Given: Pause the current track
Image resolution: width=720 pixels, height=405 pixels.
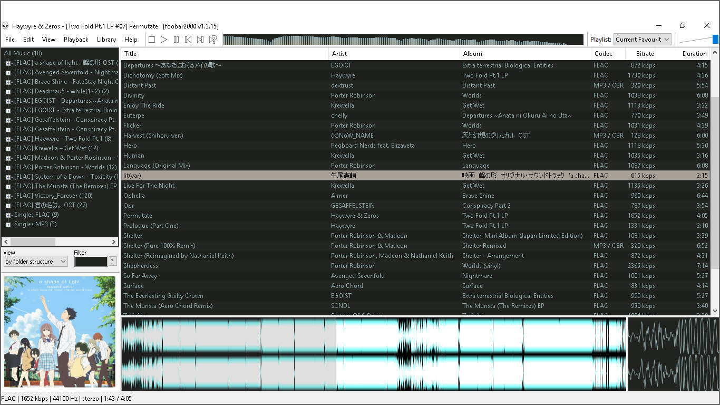Looking at the screenshot, I should click(x=176, y=39).
